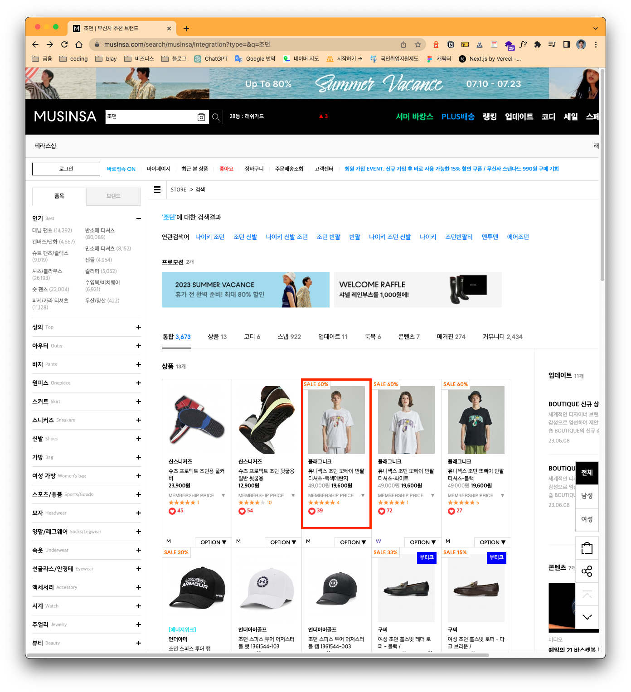The width and height of the screenshot is (631, 692).
Task: Open the 장바구니 link
Action: pyautogui.click(x=254, y=169)
